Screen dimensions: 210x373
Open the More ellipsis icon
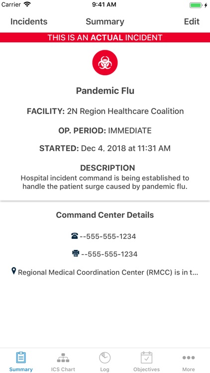coord(189,358)
